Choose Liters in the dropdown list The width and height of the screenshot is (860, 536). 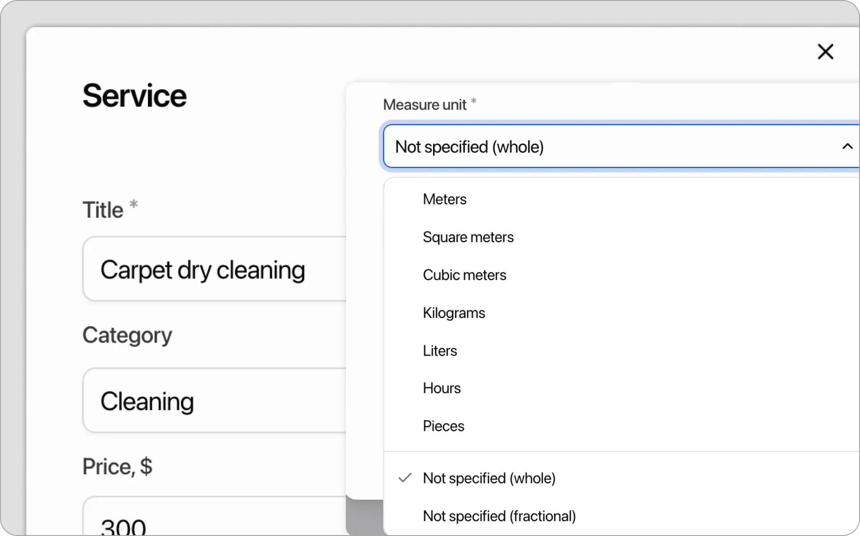[440, 351]
